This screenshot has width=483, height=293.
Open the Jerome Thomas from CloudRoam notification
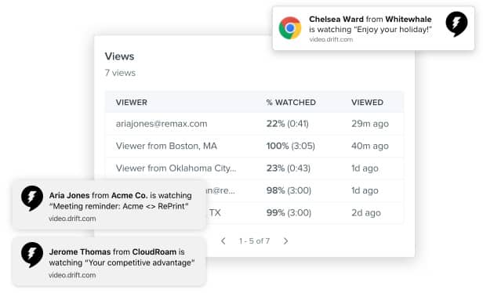click(x=109, y=262)
